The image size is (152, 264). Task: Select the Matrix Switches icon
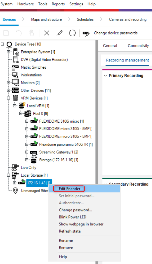coord(15,68)
